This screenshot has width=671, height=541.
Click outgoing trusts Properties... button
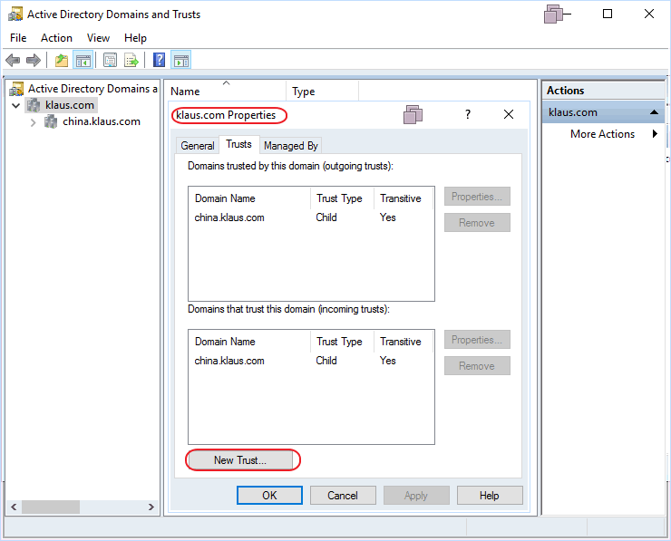click(x=477, y=197)
